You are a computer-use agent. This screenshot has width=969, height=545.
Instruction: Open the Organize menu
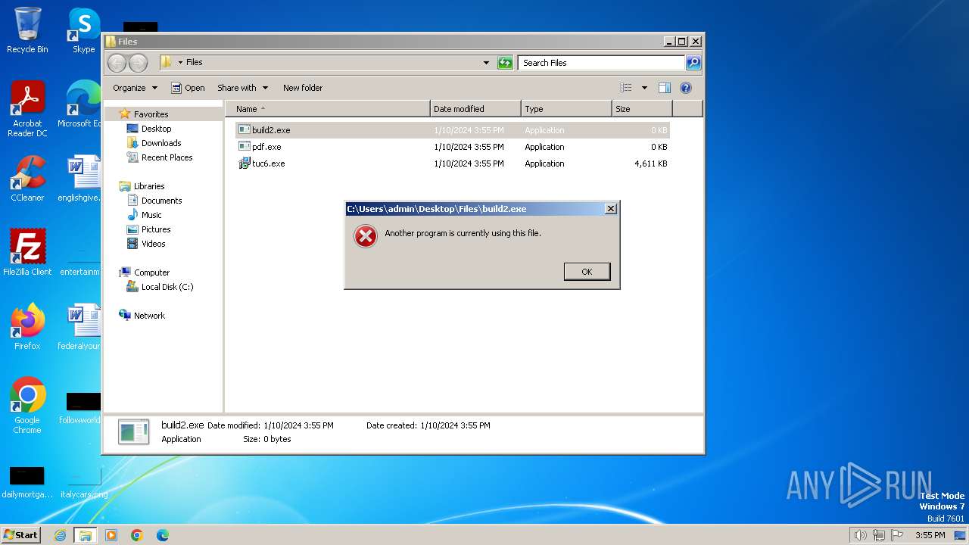(135, 88)
